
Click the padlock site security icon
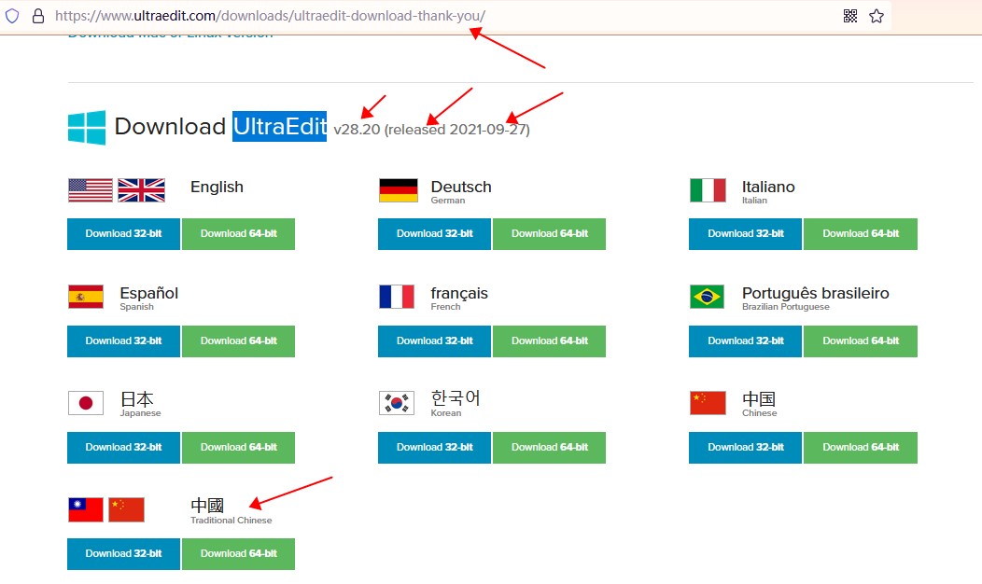(x=38, y=16)
